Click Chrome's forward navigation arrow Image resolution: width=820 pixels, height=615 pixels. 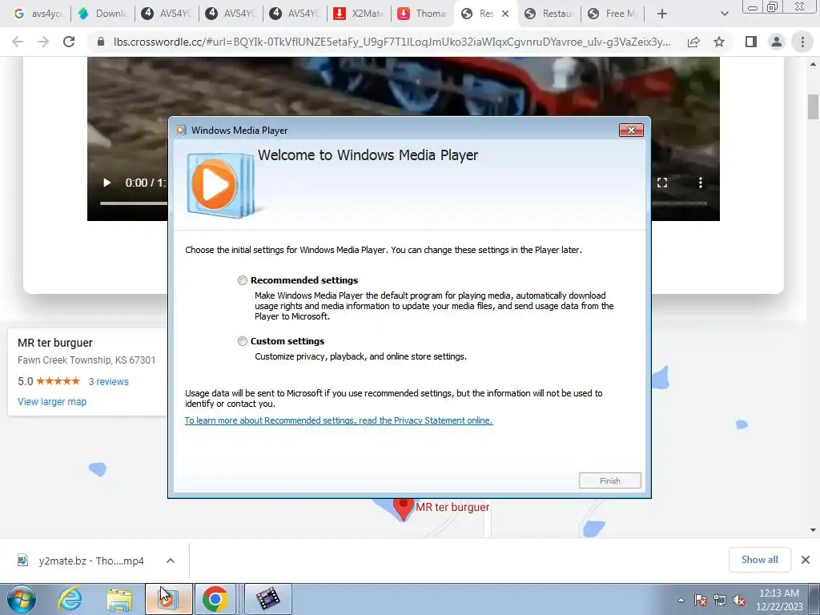tap(43, 42)
